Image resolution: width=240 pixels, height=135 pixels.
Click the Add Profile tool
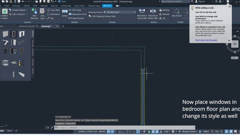(176, 13)
